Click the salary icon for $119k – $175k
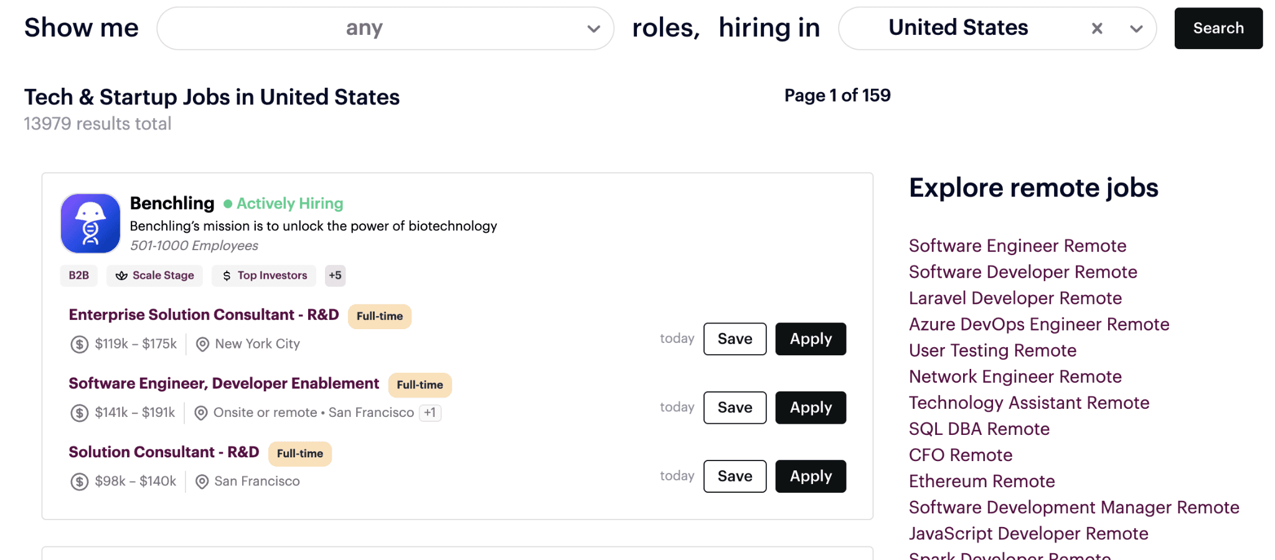This screenshot has width=1275, height=560. (79, 344)
